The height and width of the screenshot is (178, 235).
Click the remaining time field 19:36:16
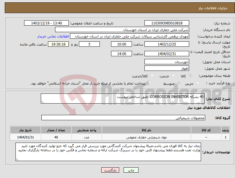(58, 44)
